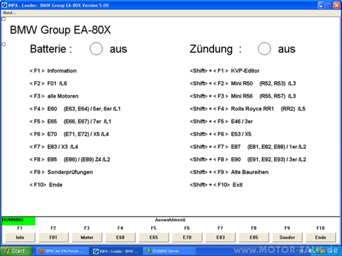Click the F01 button under F2

click(53, 238)
